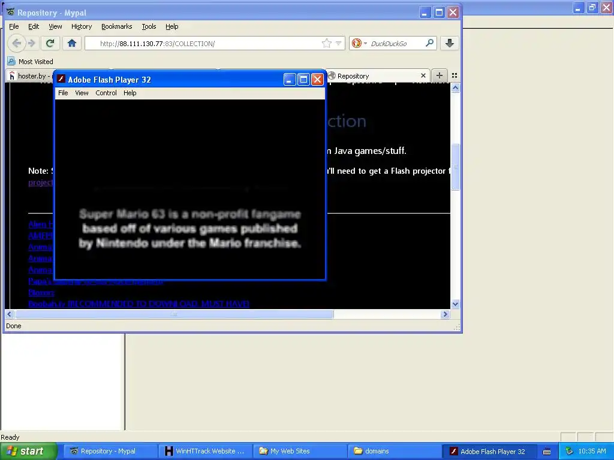Open the Most Visited bookmarks folder
Viewport: 614px width, 460px height.
(x=31, y=62)
